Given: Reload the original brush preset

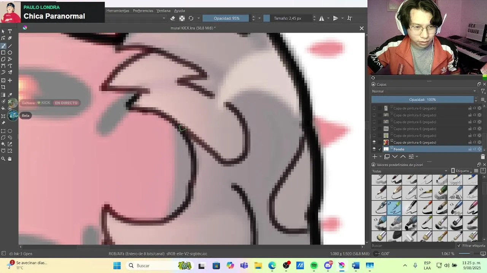Looking at the screenshot, I should click(191, 18).
